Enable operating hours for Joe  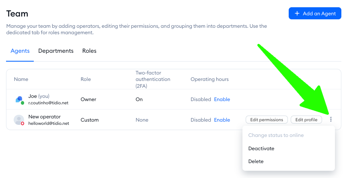coord(222,99)
